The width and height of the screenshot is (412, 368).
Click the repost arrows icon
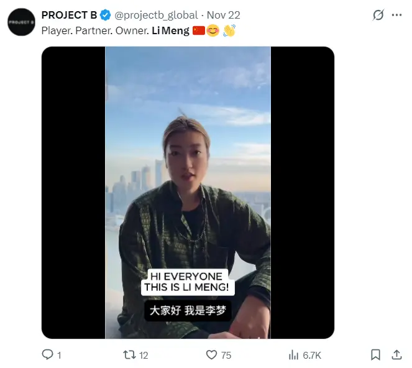click(129, 354)
